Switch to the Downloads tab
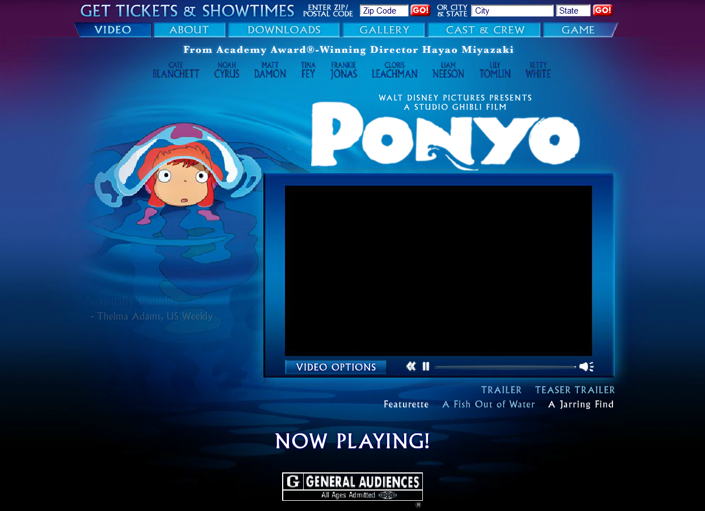 pos(284,30)
